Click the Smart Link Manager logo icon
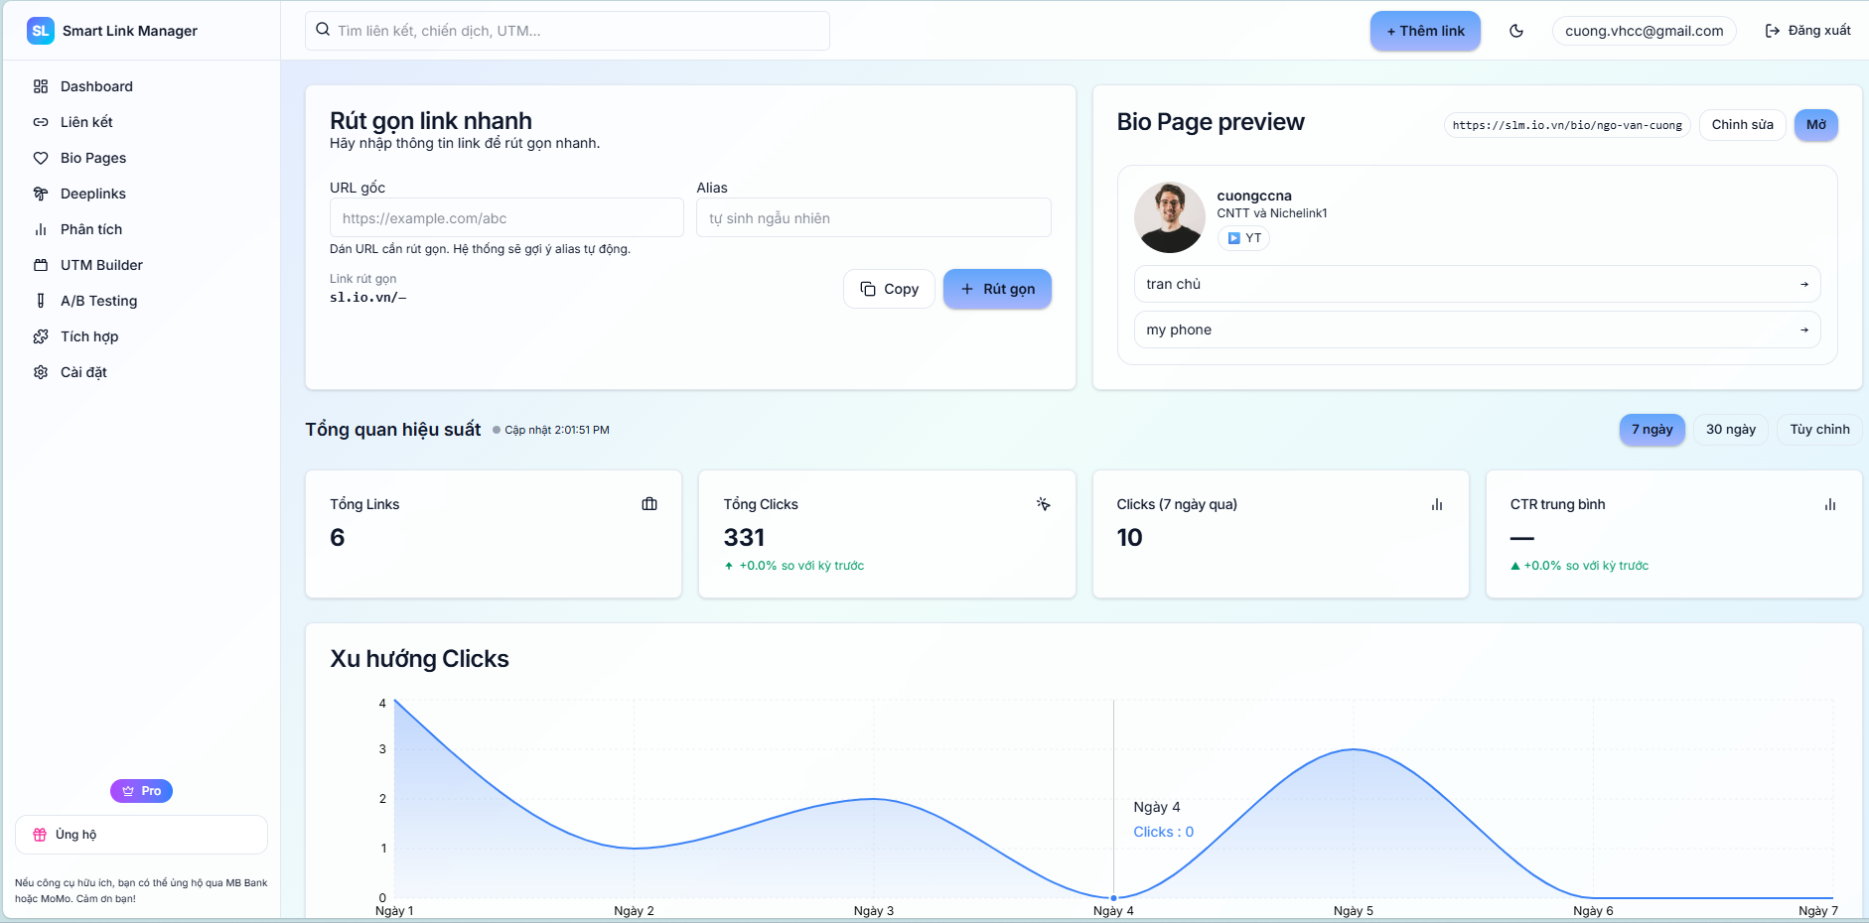This screenshot has width=1869, height=923. pyautogui.click(x=41, y=31)
